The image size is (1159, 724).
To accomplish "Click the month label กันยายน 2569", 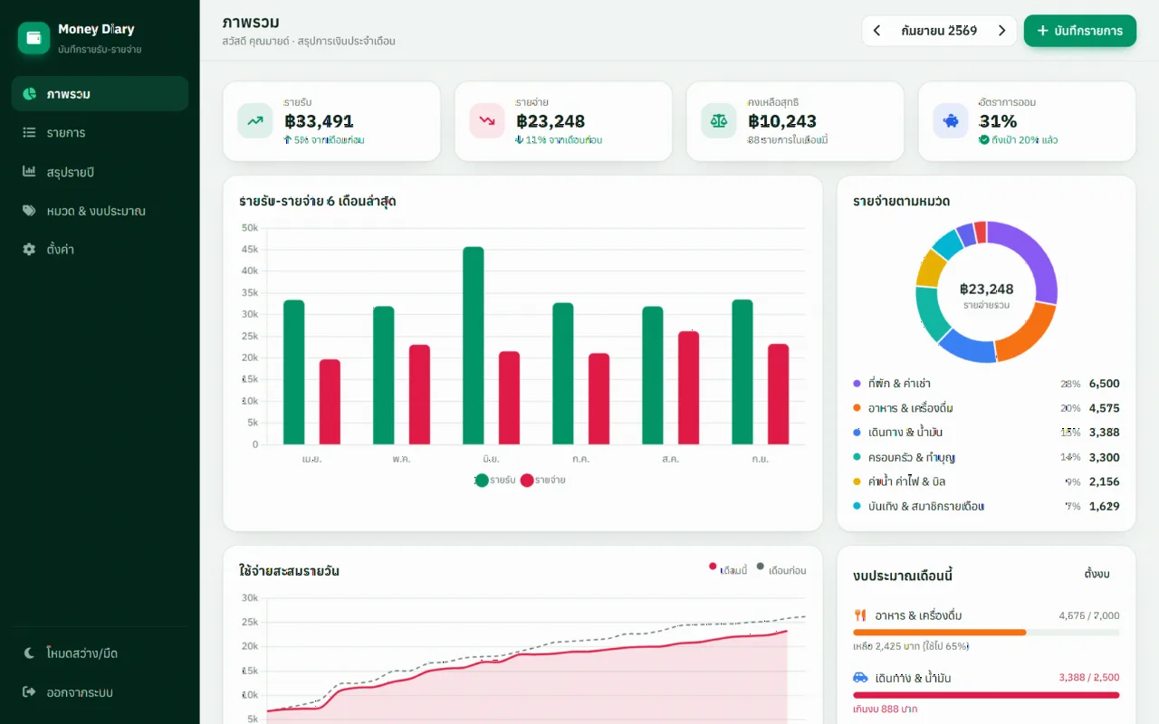I will (x=939, y=31).
